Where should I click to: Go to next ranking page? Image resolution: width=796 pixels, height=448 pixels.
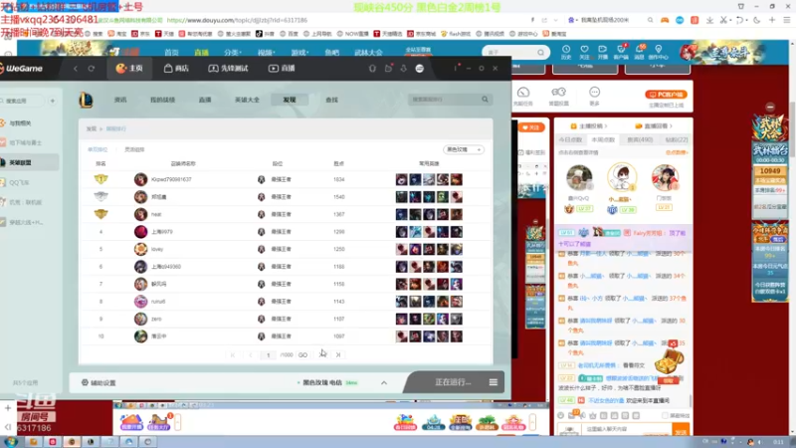tap(321, 355)
